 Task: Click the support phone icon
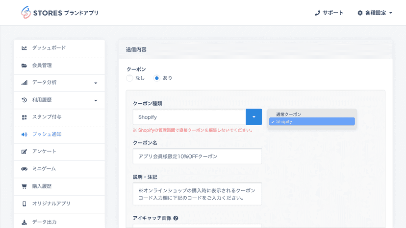tap(317, 13)
